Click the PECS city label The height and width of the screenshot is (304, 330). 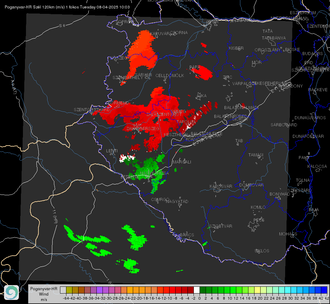(259, 220)
